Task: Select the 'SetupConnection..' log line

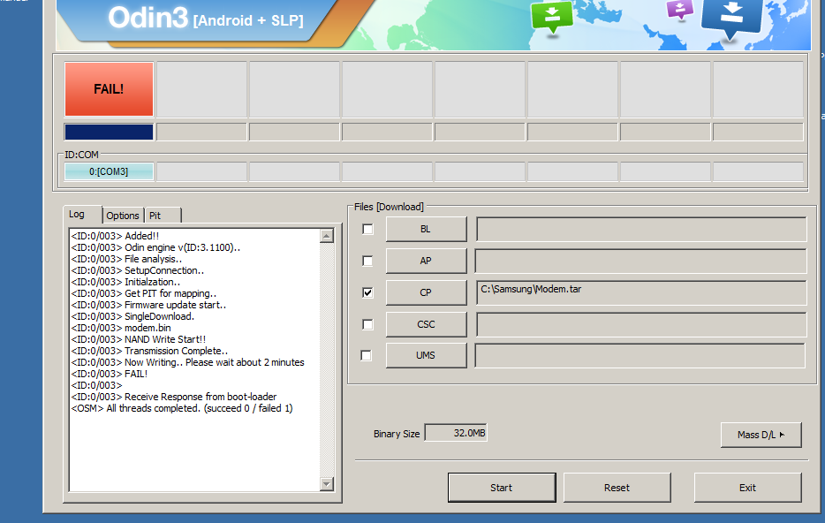Action: [138, 271]
